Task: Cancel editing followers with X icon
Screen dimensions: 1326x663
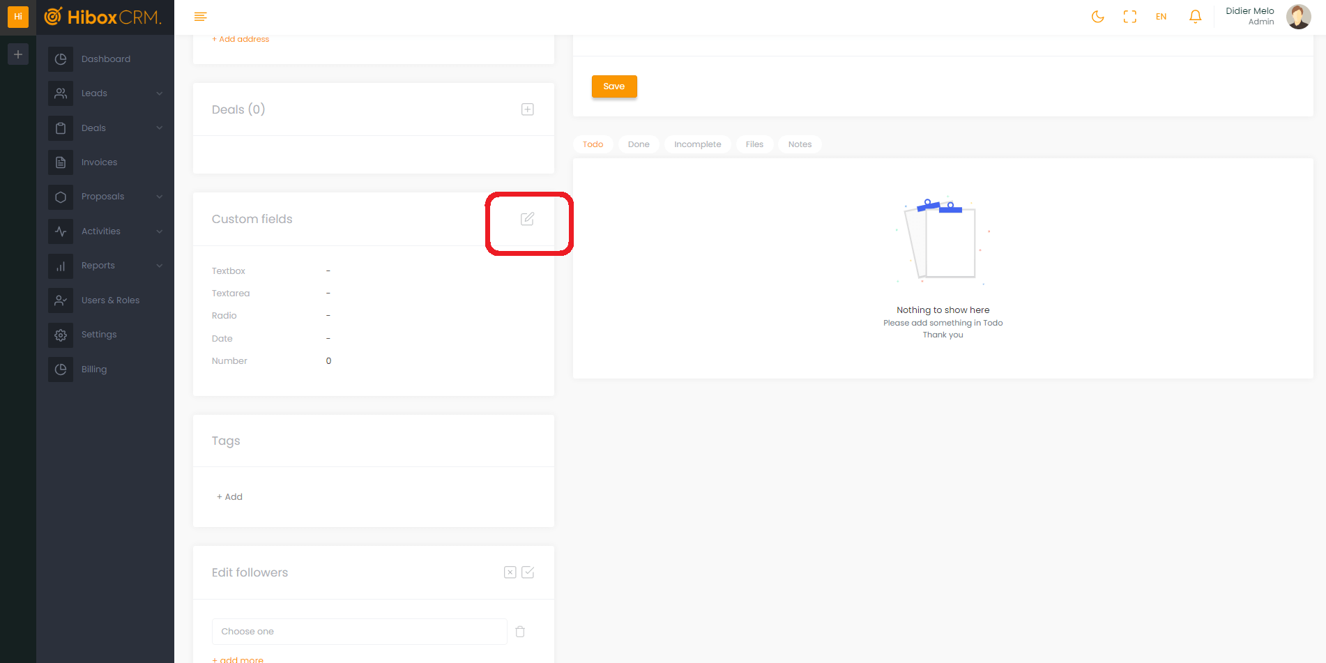Action: pos(510,572)
